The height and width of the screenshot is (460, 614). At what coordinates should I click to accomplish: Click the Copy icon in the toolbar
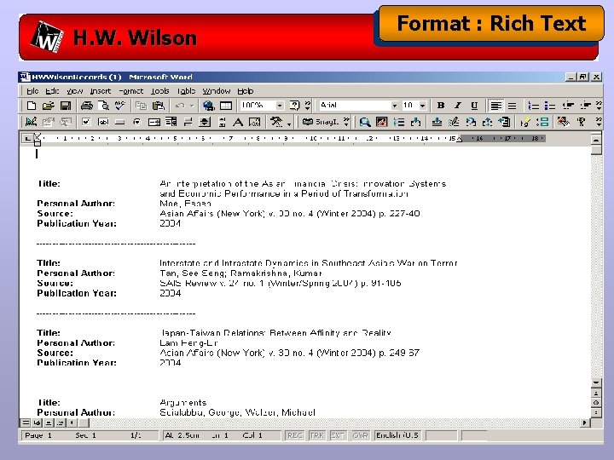tap(141, 106)
